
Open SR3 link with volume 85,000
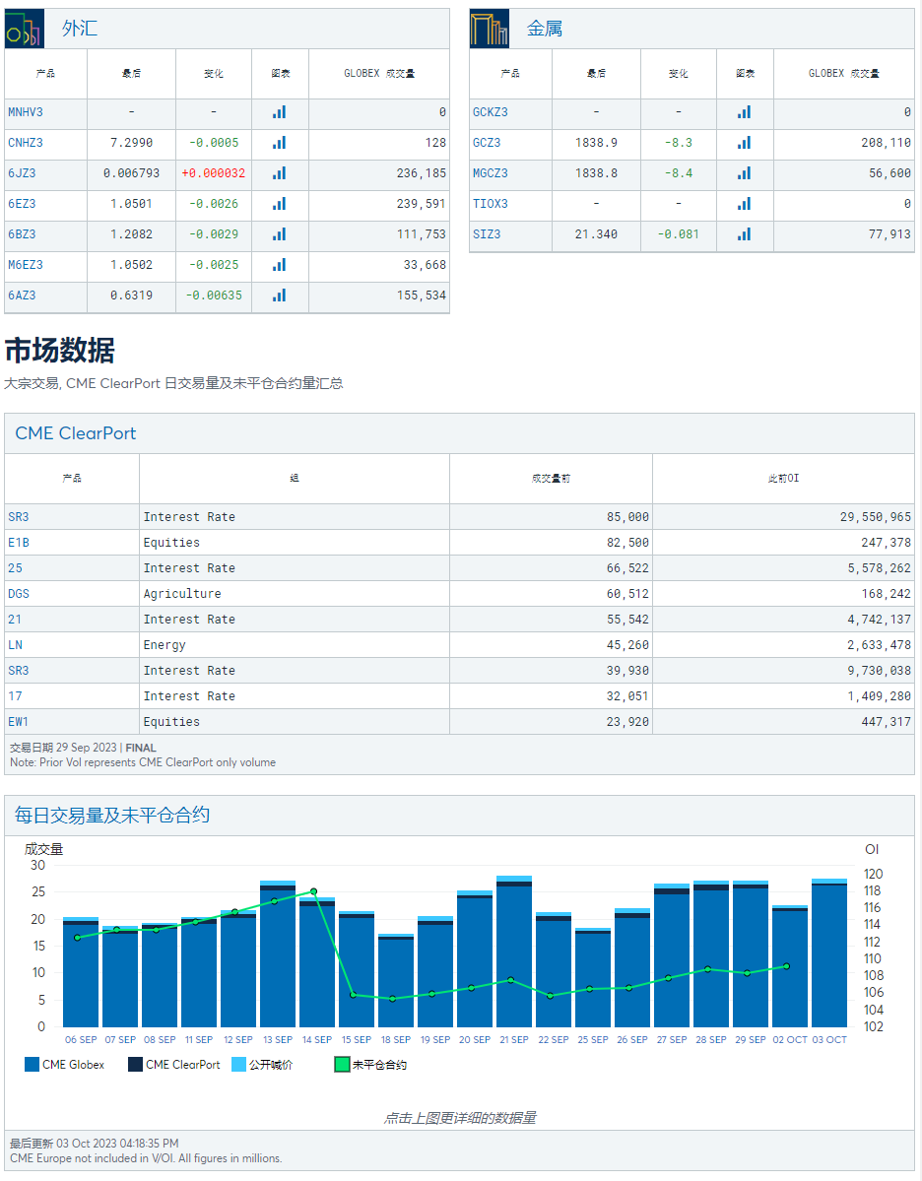coord(18,517)
